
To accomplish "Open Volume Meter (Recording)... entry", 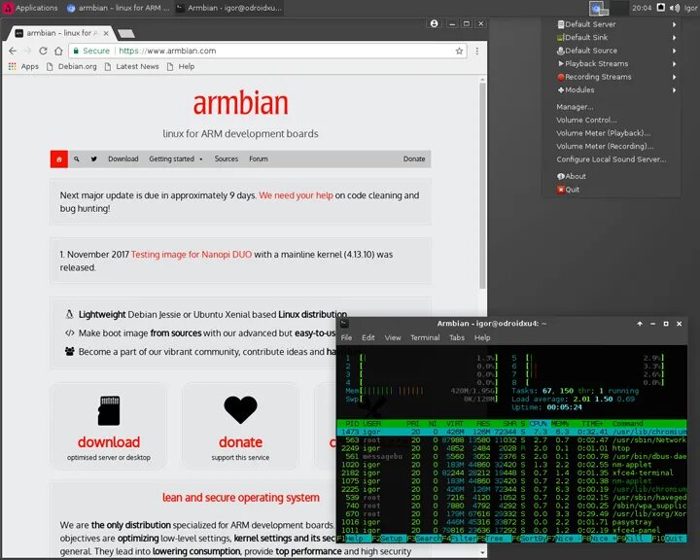I will [x=612, y=147].
